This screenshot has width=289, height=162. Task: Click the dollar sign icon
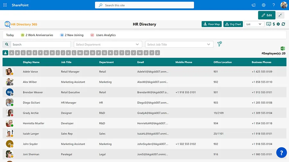[x=274, y=24]
